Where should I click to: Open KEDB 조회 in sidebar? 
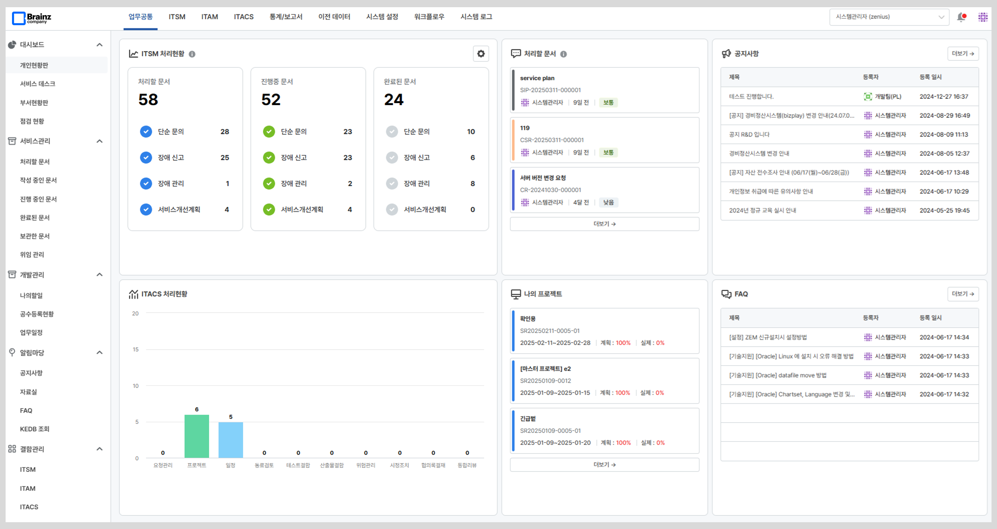(x=35, y=429)
